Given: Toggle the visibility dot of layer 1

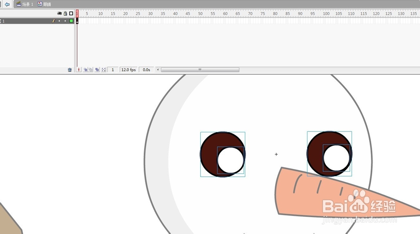Looking at the screenshot, I should (59, 21).
